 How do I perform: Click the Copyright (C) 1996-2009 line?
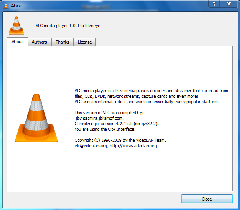tap(120, 140)
